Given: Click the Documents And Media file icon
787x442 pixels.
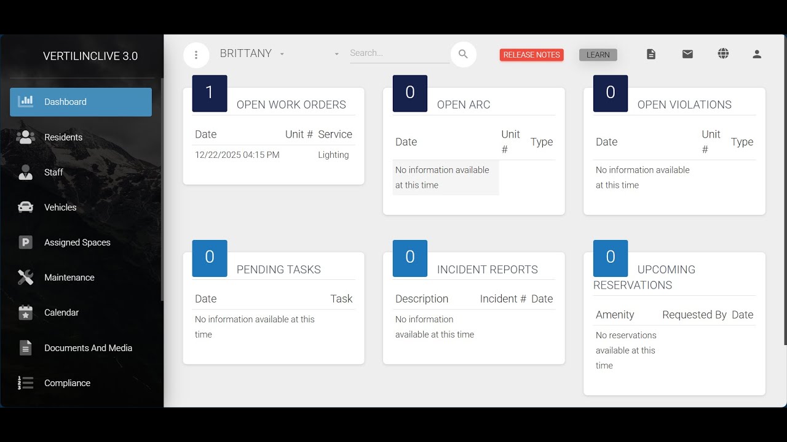Looking at the screenshot, I should click(26, 348).
